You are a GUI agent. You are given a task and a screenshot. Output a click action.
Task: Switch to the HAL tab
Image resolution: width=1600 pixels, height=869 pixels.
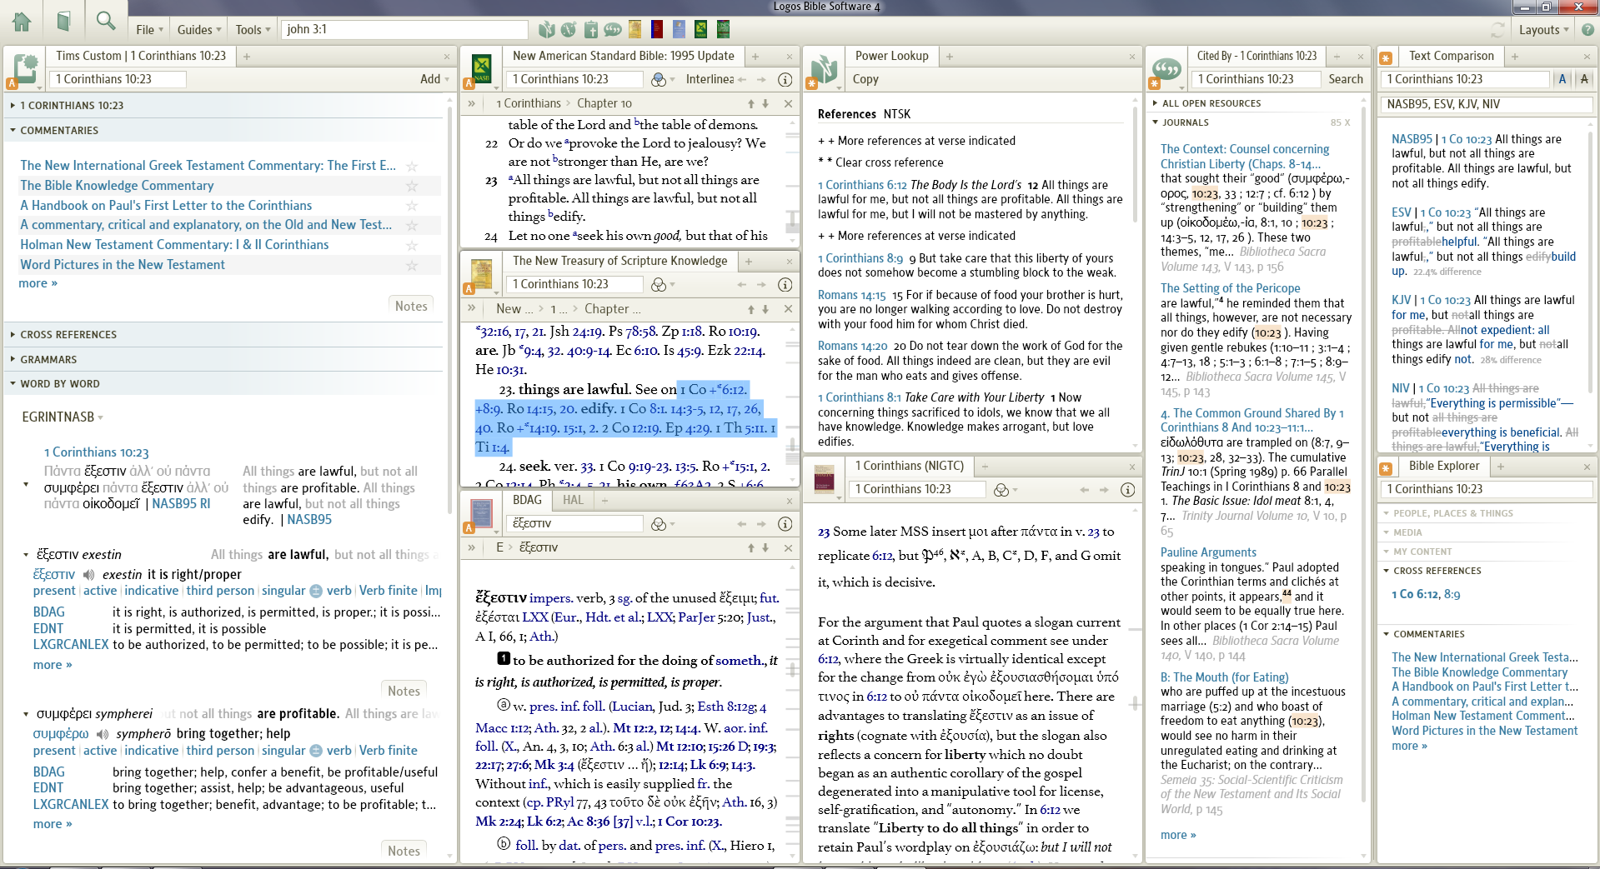(573, 500)
